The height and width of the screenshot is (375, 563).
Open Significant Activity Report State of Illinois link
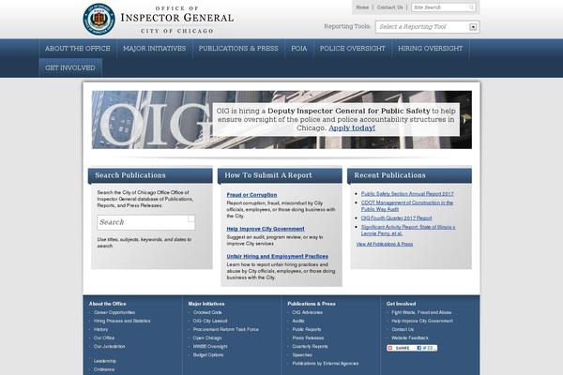408,230
